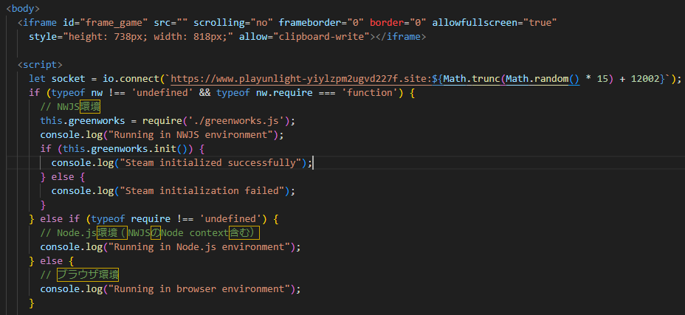Click Math.trunc in the template string
685x315 pixels.
click(472, 79)
